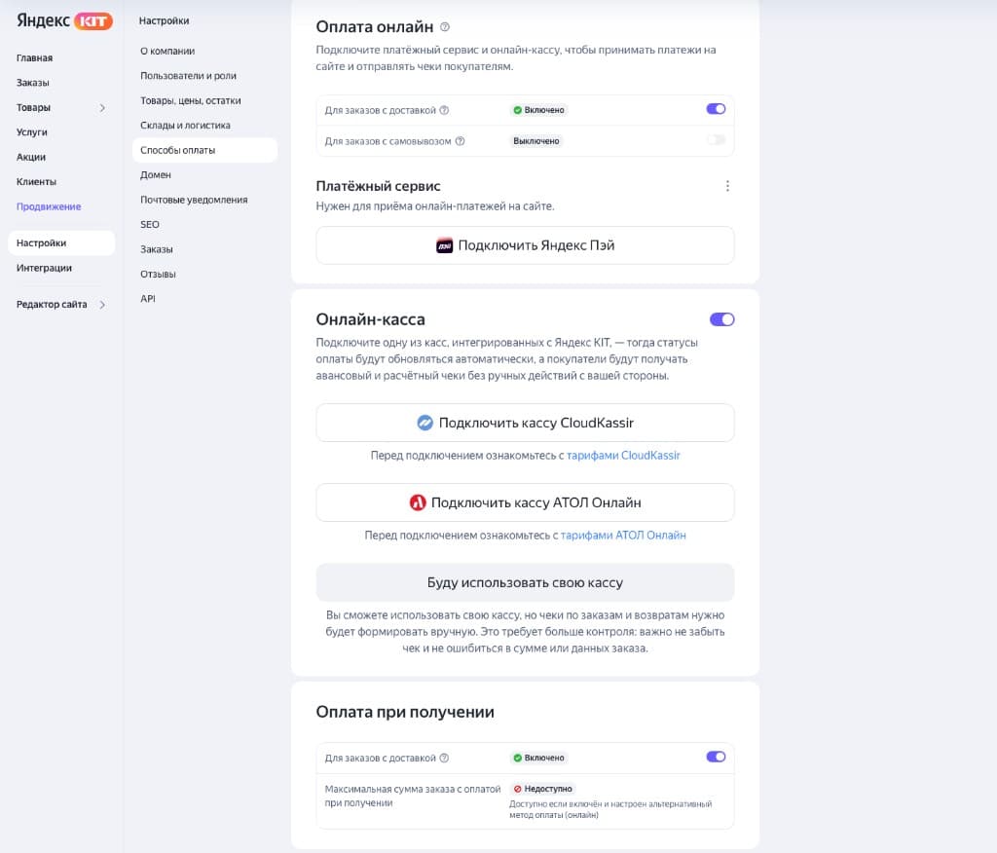Open API settings
997x853 pixels.
[x=148, y=299]
